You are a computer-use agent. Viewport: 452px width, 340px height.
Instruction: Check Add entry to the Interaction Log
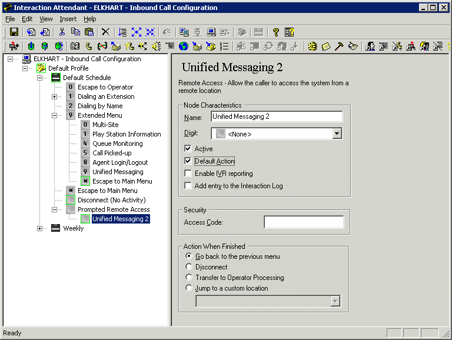(188, 186)
